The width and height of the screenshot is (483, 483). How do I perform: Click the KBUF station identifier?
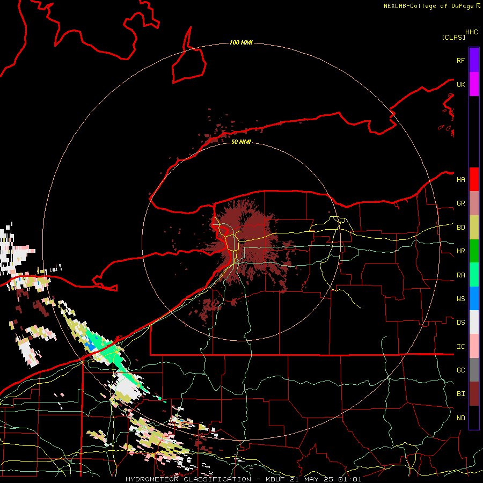[275, 479]
